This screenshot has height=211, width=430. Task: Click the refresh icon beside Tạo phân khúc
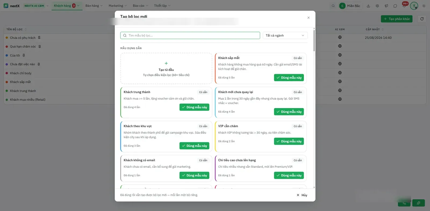pyautogui.click(x=422, y=19)
